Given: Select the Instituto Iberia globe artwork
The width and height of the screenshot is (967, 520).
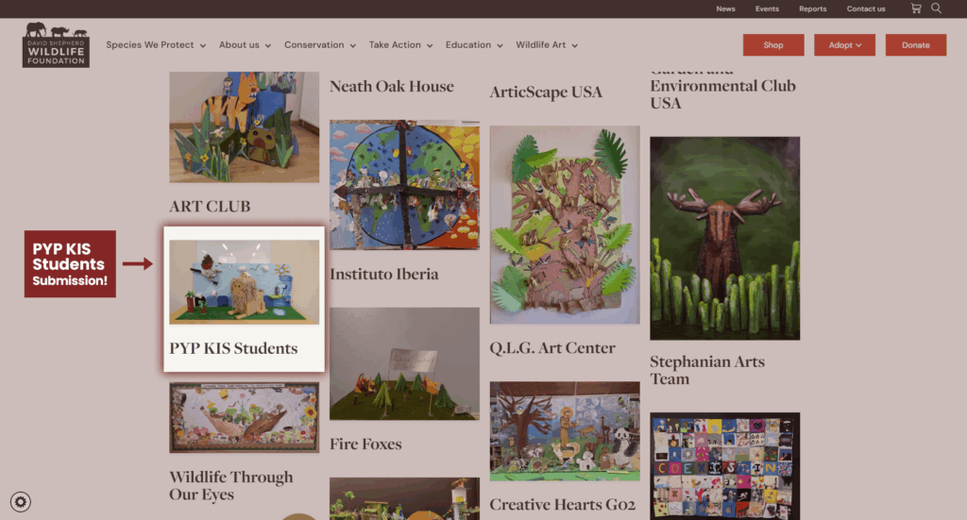Looking at the screenshot, I should 404,185.
